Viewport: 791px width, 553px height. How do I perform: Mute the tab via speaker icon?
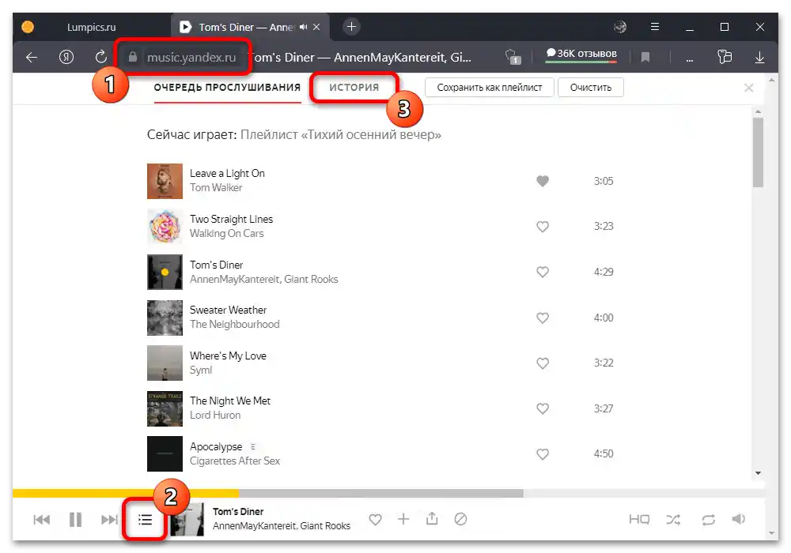303,27
